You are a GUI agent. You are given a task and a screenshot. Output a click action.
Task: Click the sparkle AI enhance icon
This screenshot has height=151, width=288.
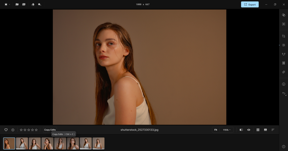(284, 72)
